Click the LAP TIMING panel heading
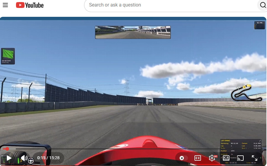 pyautogui.click(x=225, y=141)
